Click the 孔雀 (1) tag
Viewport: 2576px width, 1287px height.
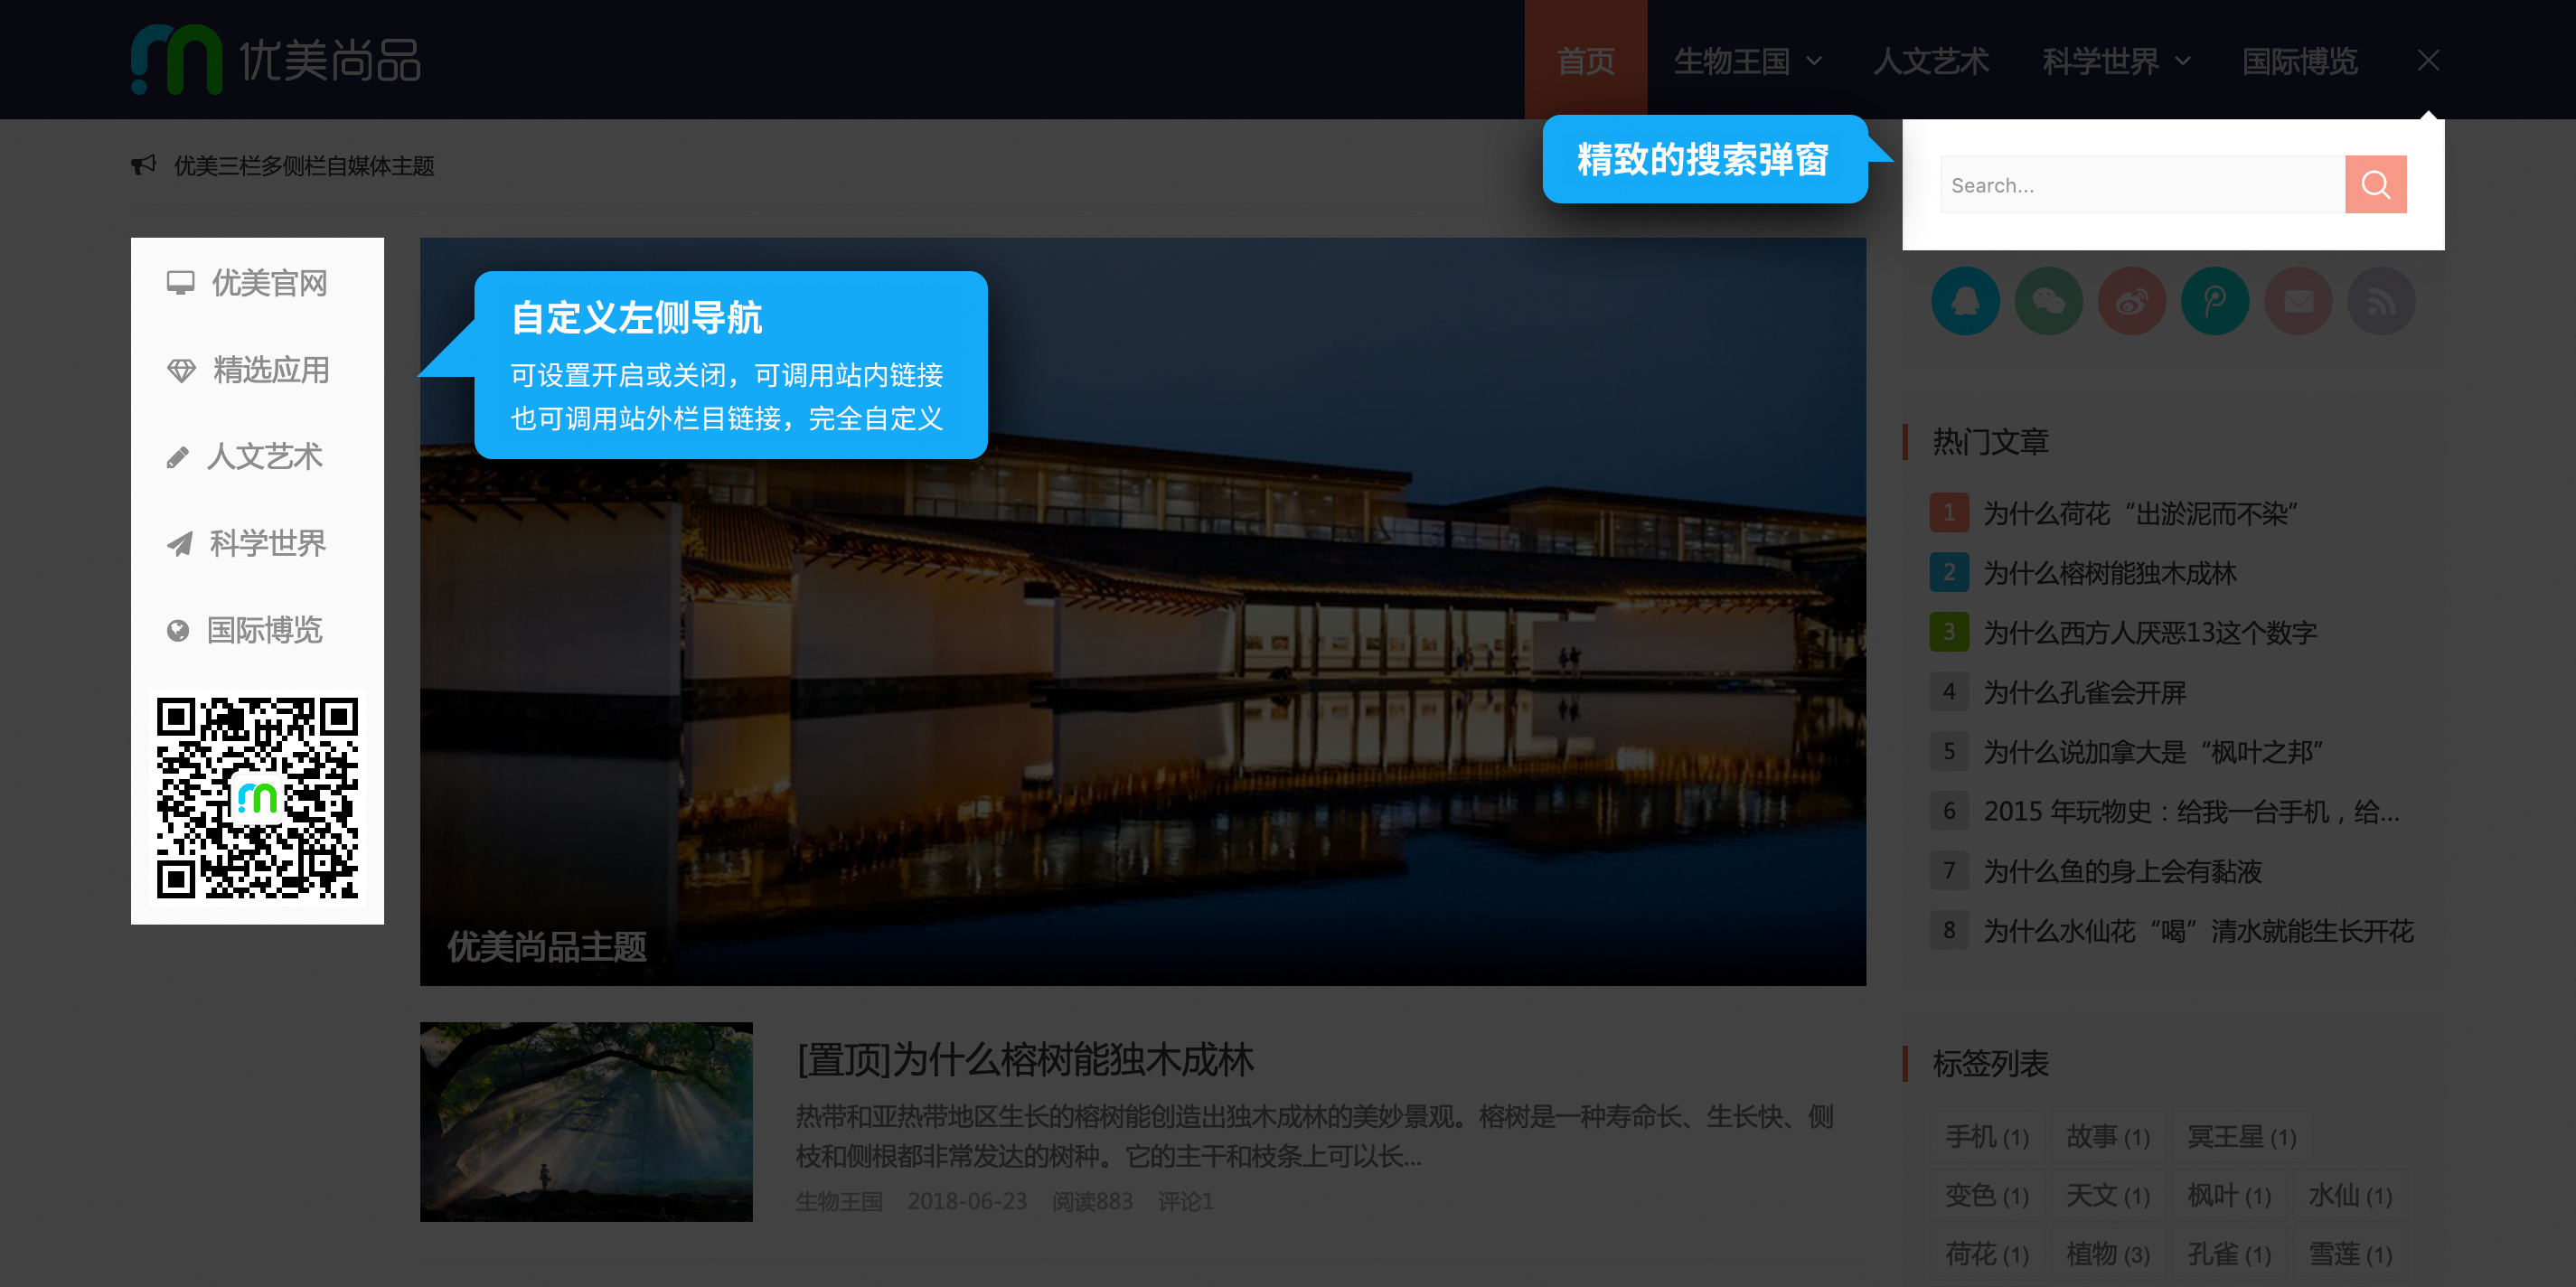[2228, 1254]
